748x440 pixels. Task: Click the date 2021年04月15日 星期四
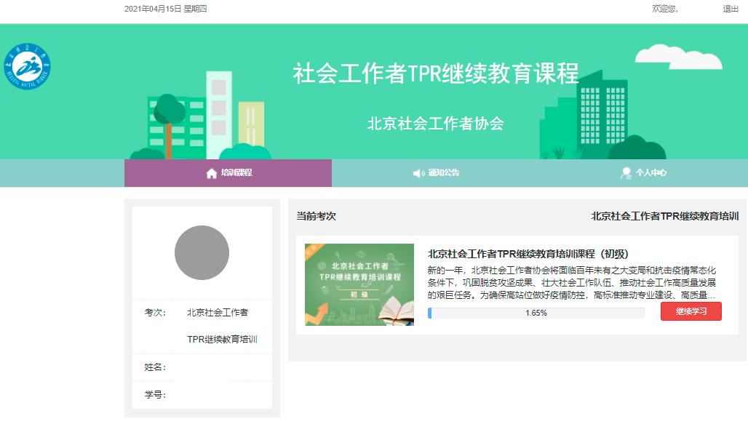click(x=165, y=9)
